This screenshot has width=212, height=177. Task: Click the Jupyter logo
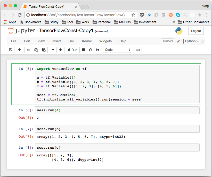[21, 31]
